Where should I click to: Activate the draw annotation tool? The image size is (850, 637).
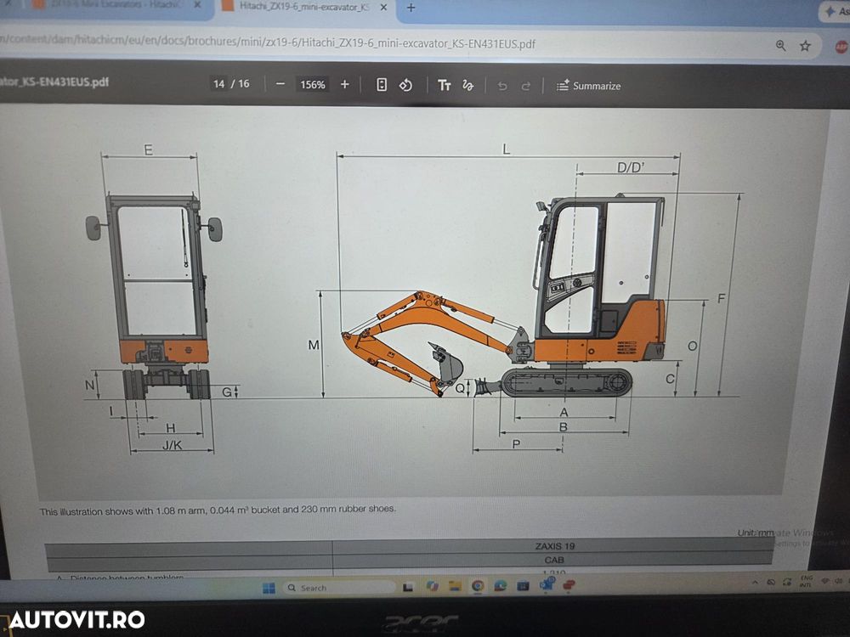pyautogui.click(x=467, y=86)
